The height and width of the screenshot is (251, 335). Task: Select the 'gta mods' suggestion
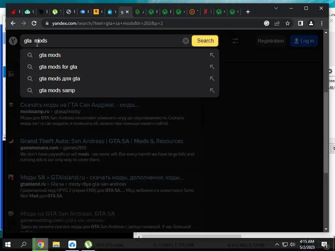coord(119,55)
